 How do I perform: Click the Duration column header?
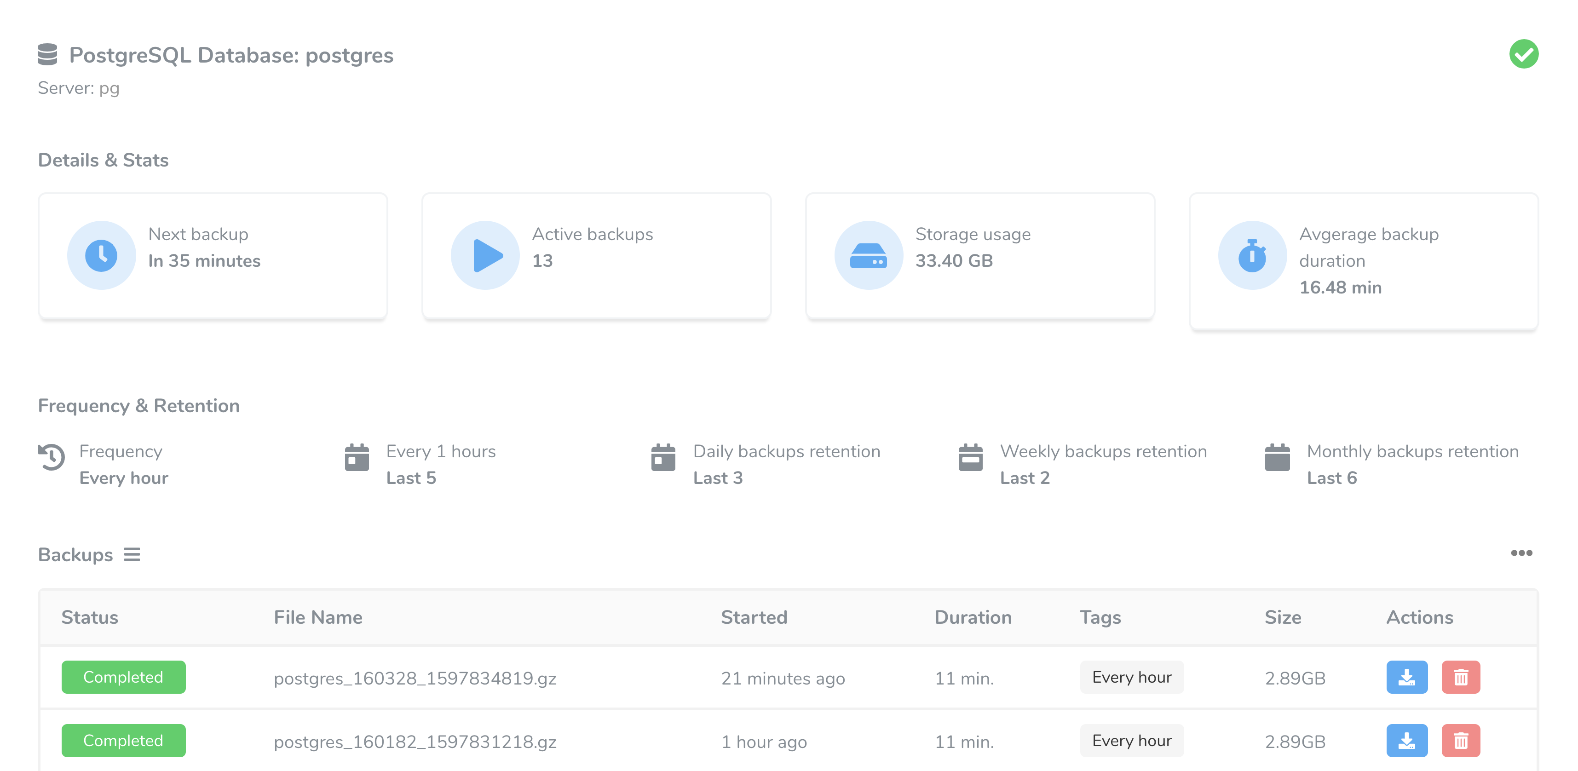(x=973, y=617)
